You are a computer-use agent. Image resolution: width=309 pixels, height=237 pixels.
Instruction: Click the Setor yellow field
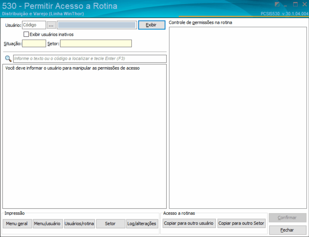click(x=96, y=43)
